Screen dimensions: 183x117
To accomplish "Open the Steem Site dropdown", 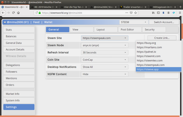I will click(x=105, y=38).
